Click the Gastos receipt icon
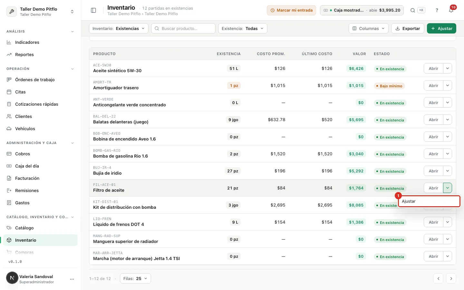464x290 pixels. [9, 203]
